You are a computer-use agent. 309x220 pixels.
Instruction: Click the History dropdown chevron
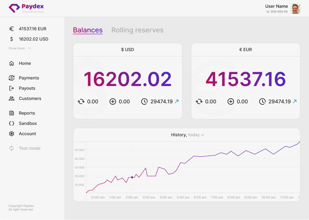(202, 135)
